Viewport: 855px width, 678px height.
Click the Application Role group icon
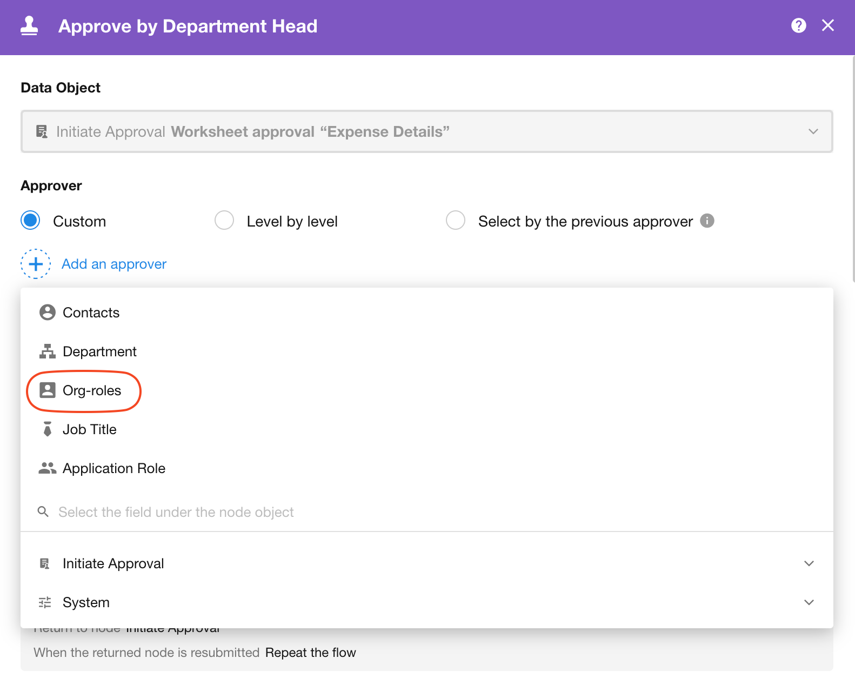coord(48,468)
